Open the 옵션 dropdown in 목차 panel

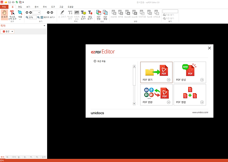[8, 31]
